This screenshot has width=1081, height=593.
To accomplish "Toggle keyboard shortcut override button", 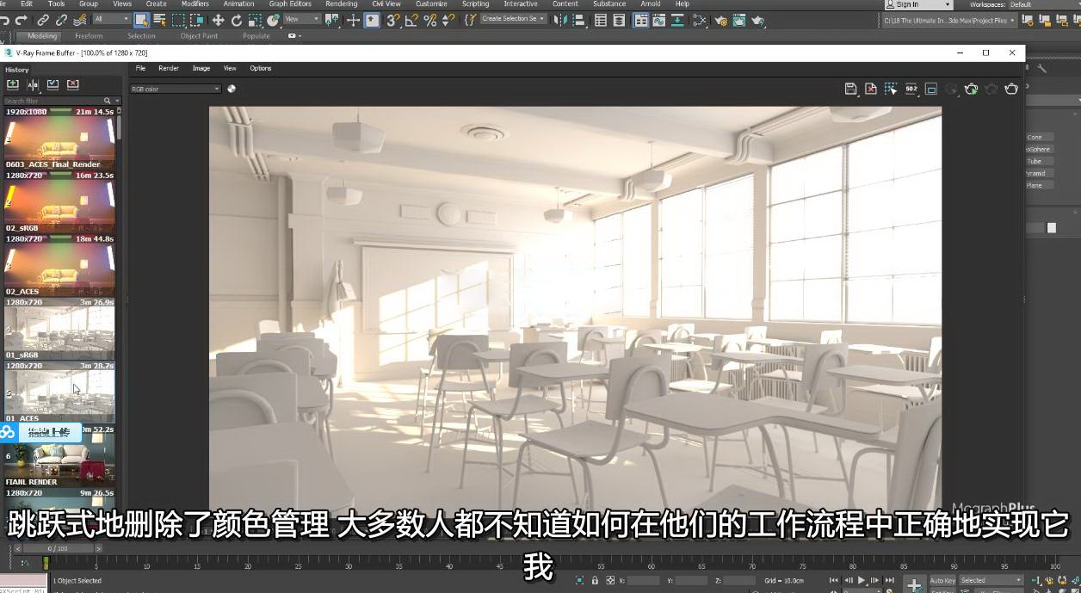I will 372,20.
